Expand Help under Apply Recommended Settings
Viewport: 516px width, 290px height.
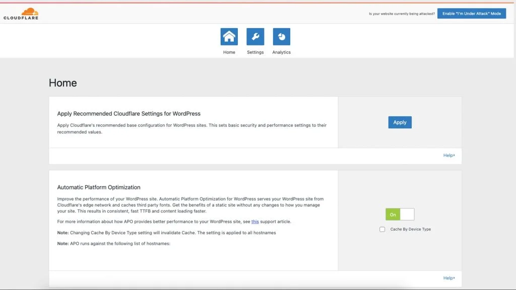point(449,155)
